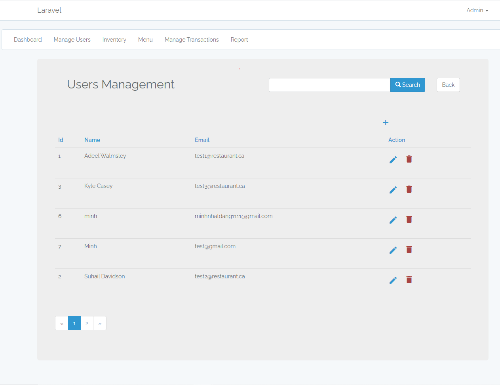The image size is (500, 385).
Task: Edit the user Adeel Walmsley
Action: click(x=393, y=159)
